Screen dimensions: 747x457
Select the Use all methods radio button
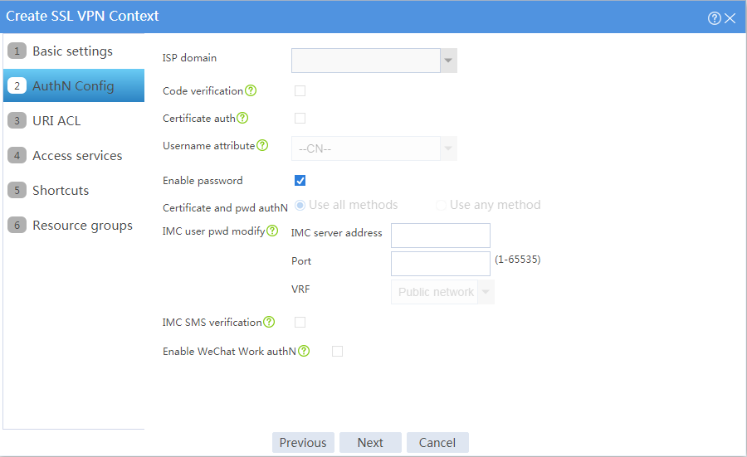point(300,205)
